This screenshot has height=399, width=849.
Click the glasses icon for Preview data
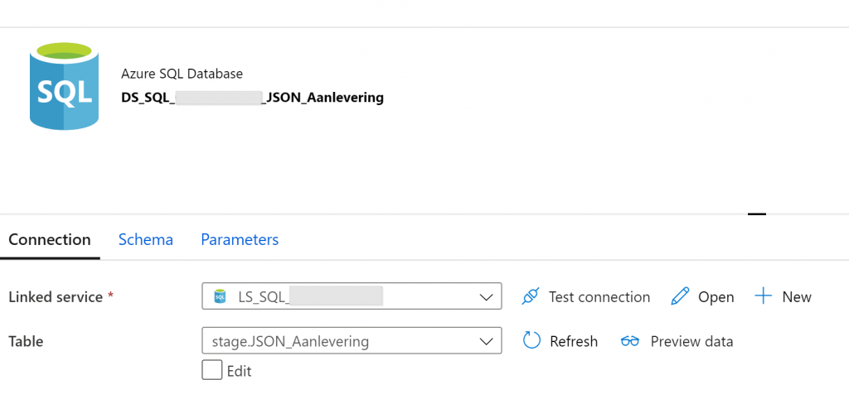[x=630, y=341]
